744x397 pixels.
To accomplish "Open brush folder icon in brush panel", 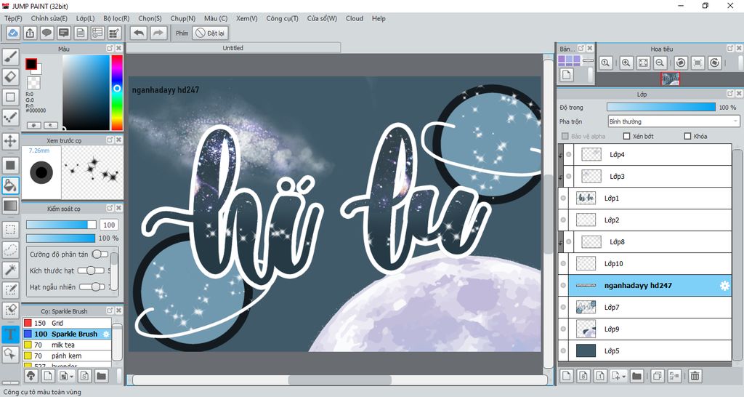I will (101, 376).
